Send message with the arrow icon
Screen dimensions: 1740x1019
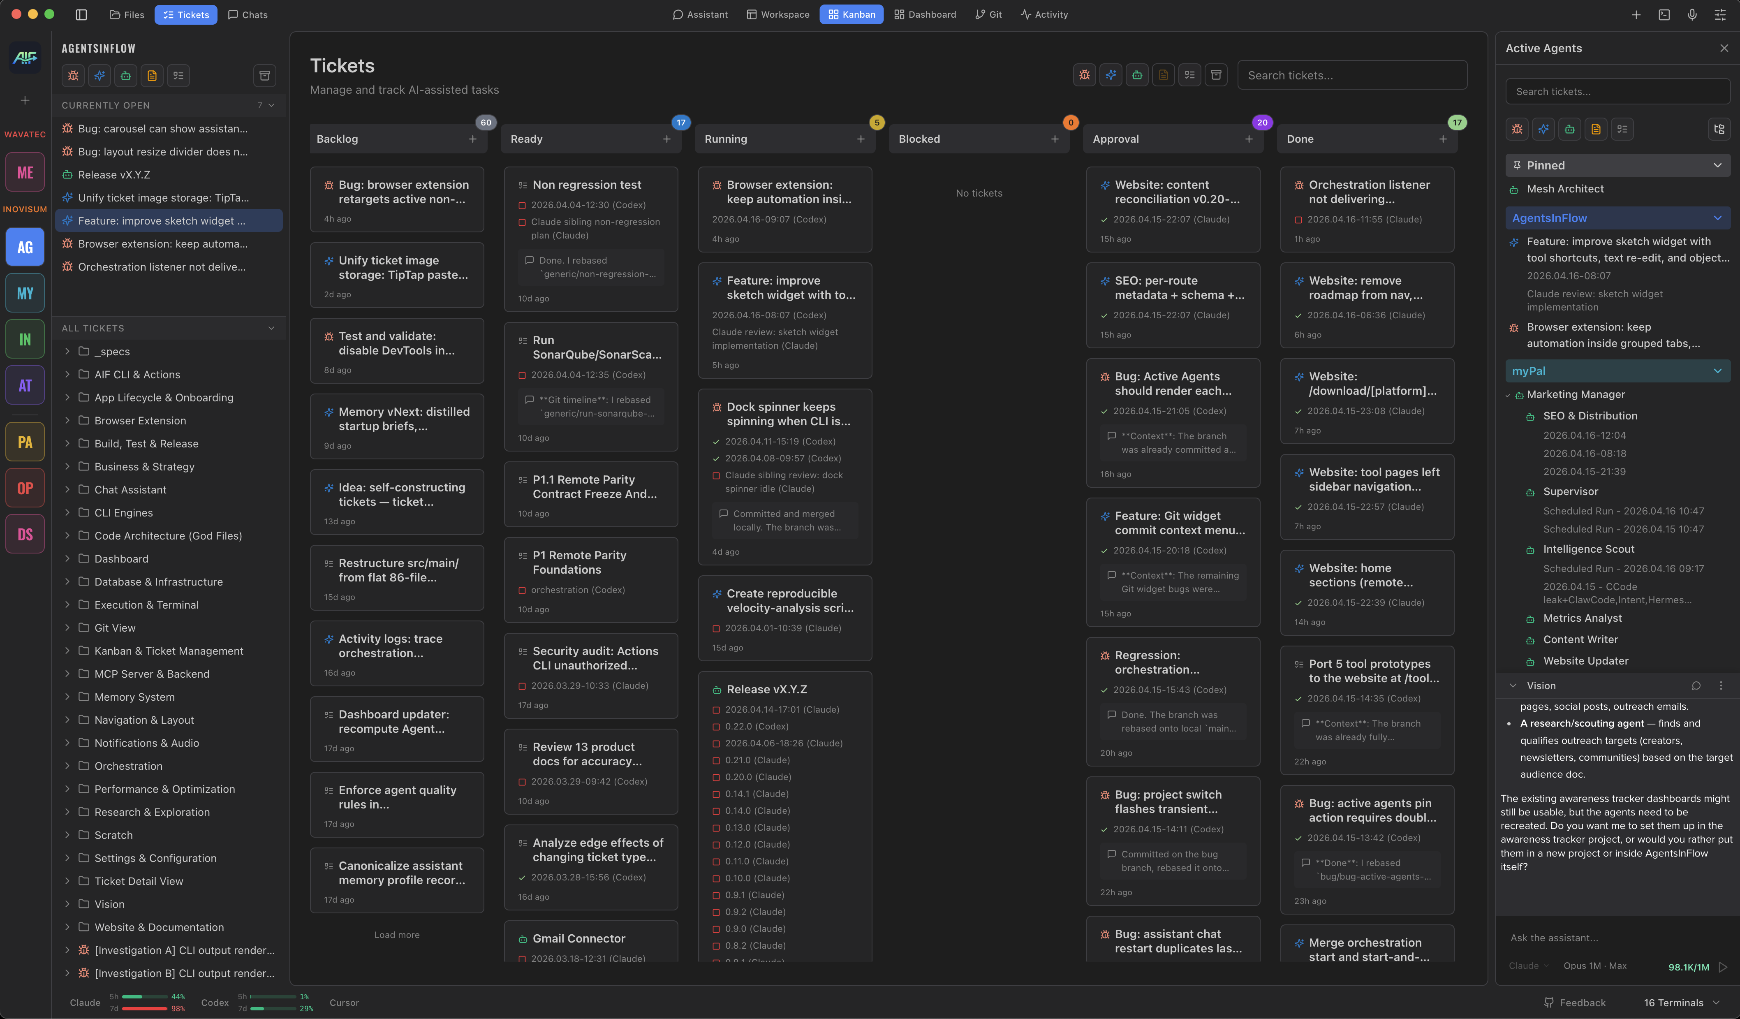(x=1723, y=966)
